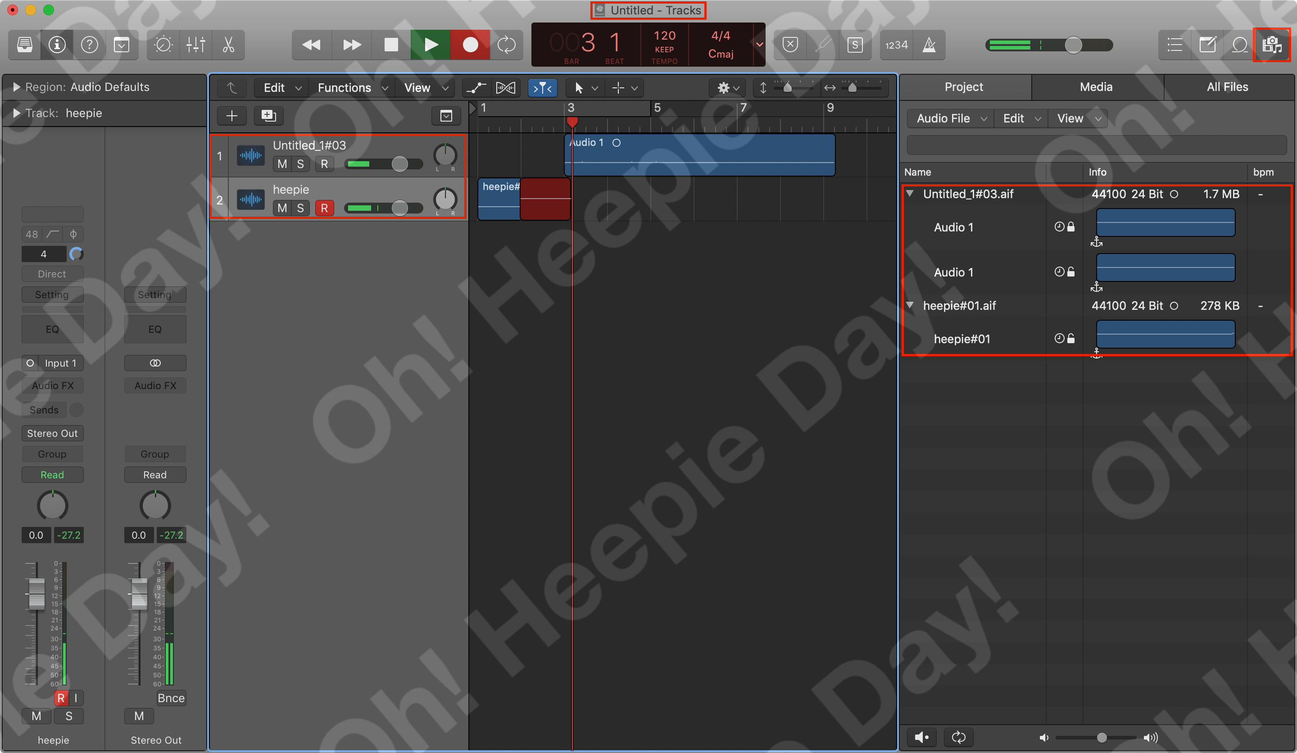Open the Library button in the control bar
1297x753 pixels.
click(x=24, y=45)
